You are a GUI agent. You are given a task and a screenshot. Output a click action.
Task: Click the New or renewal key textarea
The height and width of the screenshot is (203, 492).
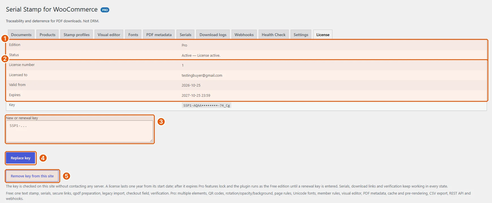click(80, 131)
